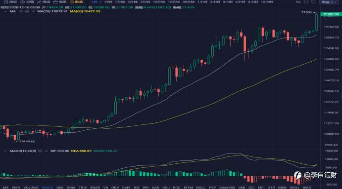Select the drawing lines tool
Image resolution: width=342 pixels, height=189 pixels.
coord(44,2)
